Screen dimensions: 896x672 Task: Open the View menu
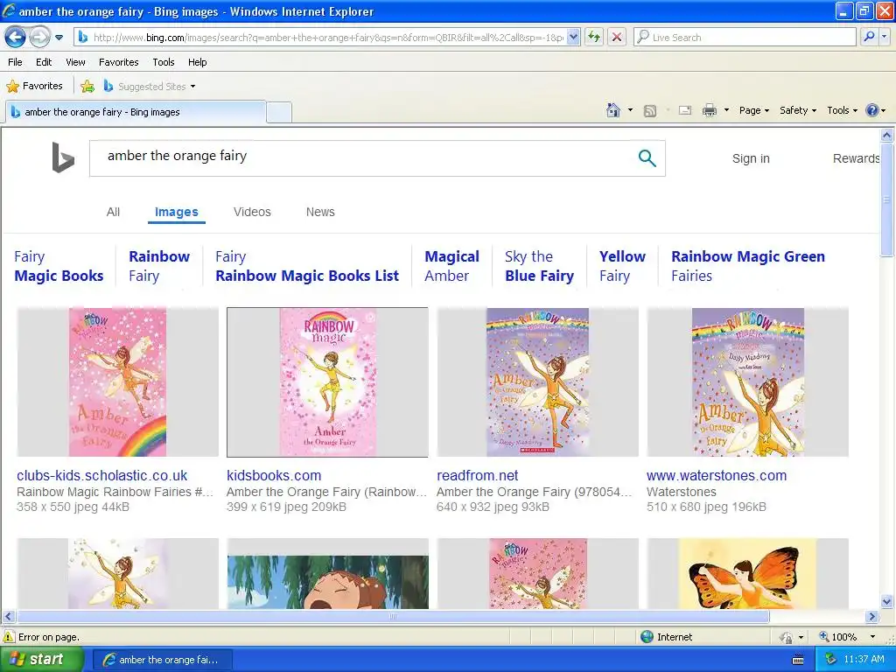click(75, 62)
